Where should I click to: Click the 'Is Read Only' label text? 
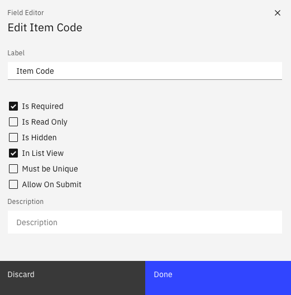point(45,122)
